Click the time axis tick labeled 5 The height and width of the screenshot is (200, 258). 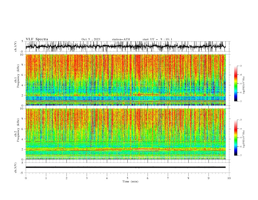click(x=127, y=178)
